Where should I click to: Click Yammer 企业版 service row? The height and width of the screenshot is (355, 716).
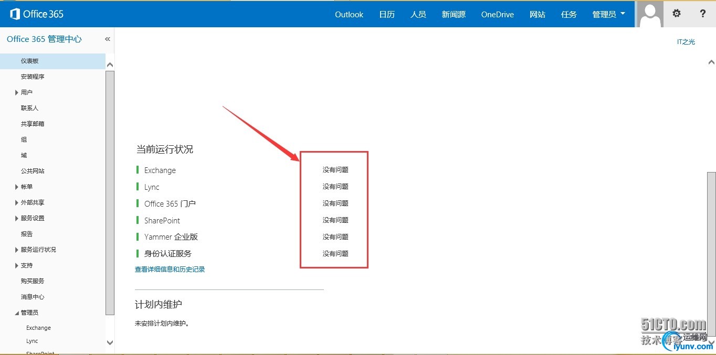tap(171, 237)
